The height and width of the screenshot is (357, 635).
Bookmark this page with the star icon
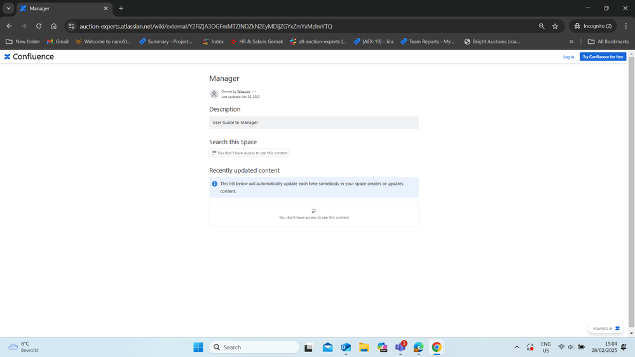[x=555, y=26]
